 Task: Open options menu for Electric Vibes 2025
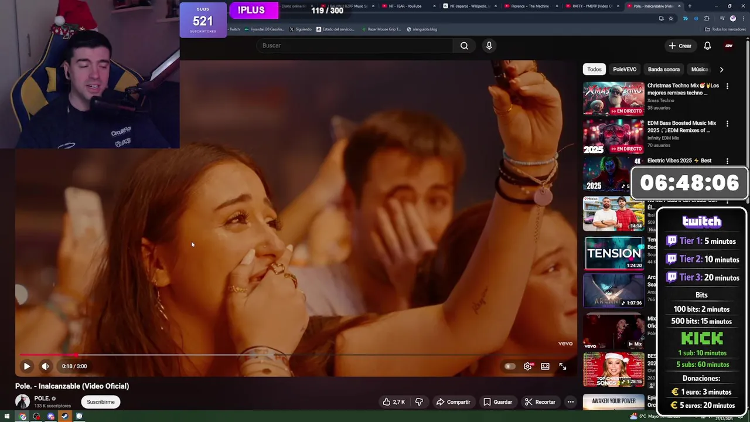pos(727,161)
